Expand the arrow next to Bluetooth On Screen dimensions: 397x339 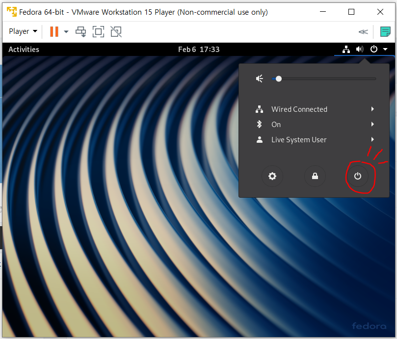(372, 124)
